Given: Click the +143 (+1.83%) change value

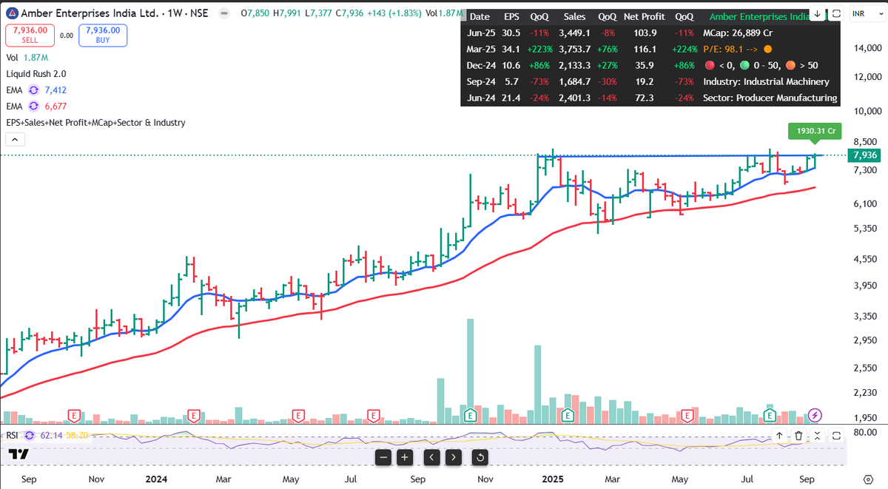Looking at the screenshot, I should [394, 14].
